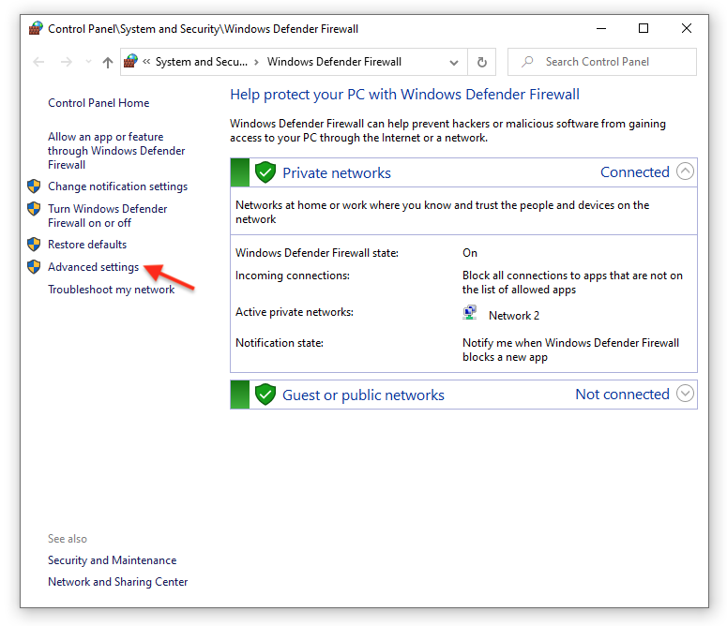Go up one level with the up arrow

click(x=108, y=62)
